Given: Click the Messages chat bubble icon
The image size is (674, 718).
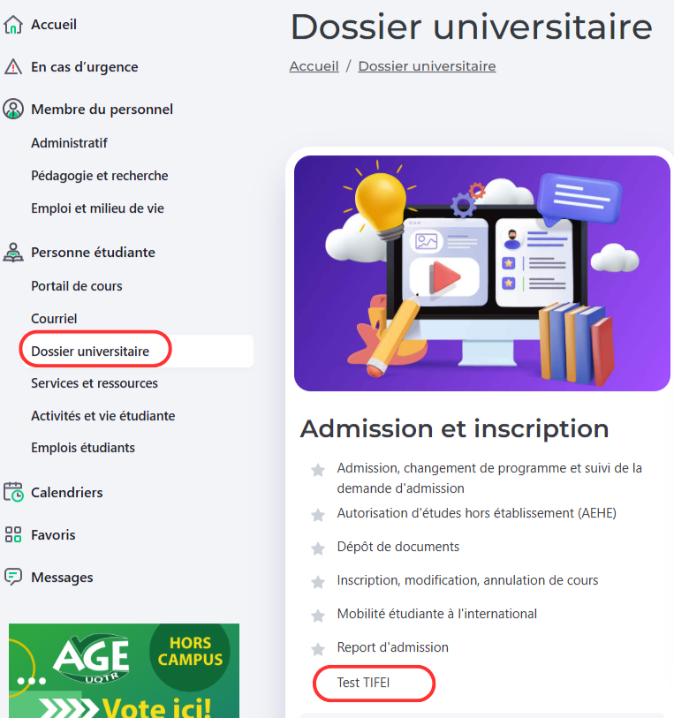Looking at the screenshot, I should coord(13,577).
